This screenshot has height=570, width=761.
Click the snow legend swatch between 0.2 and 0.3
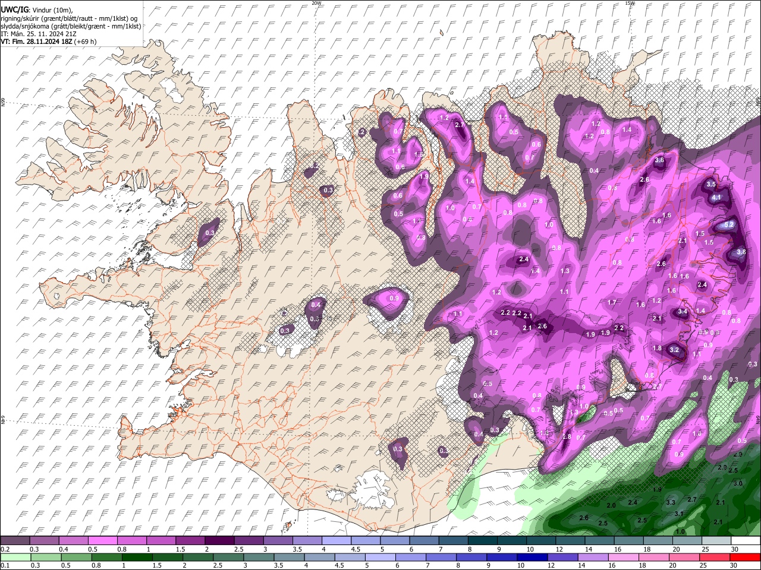click(x=15, y=541)
